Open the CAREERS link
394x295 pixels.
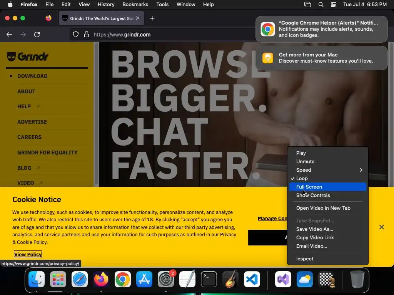[x=29, y=137]
